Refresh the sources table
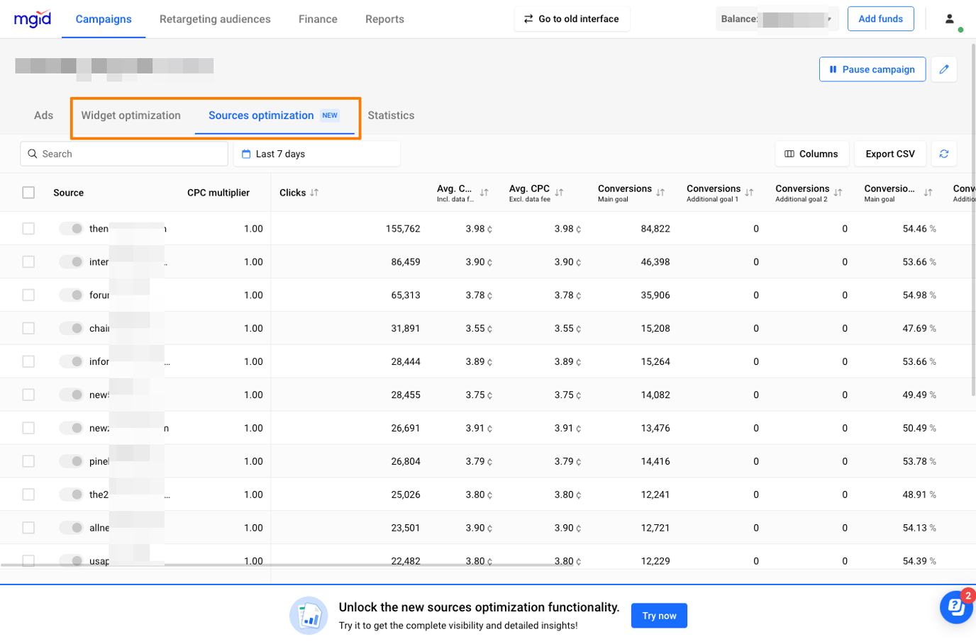 point(944,153)
